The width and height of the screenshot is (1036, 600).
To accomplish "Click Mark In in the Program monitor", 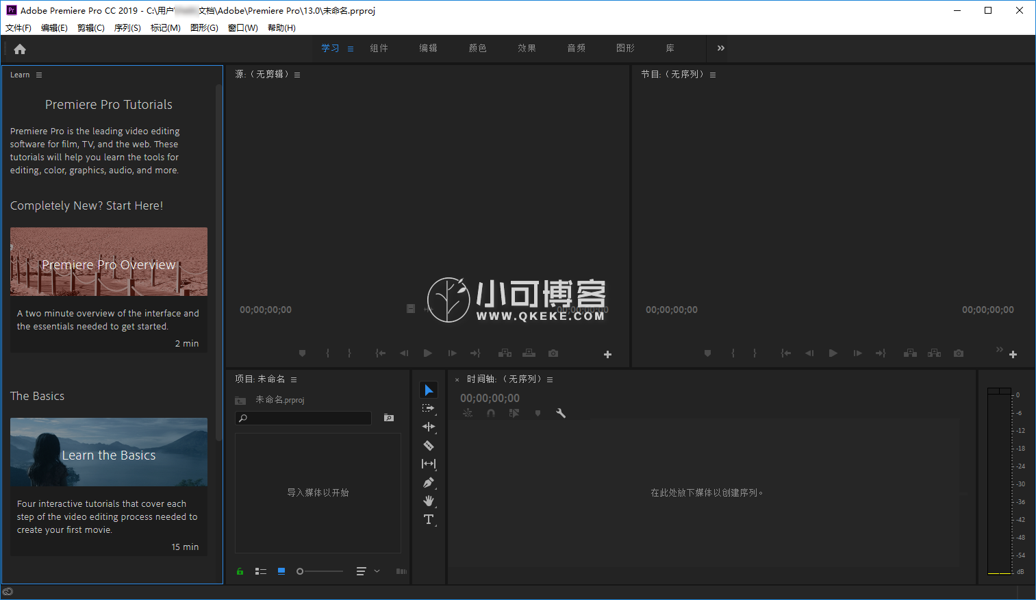I will pos(733,353).
